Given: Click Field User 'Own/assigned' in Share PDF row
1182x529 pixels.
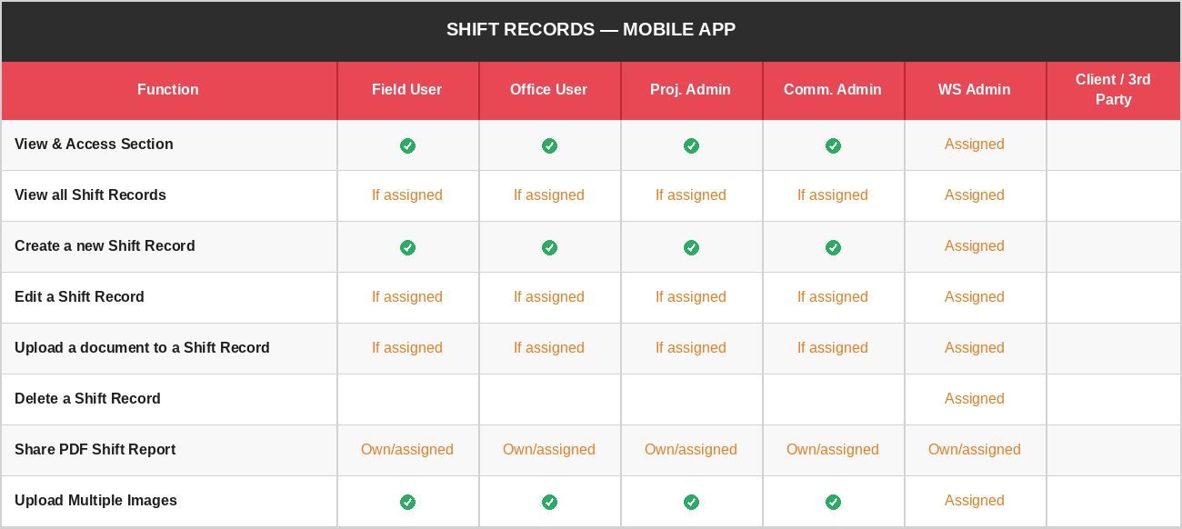Looking at the screenshot, I should [x=407, y=450].
